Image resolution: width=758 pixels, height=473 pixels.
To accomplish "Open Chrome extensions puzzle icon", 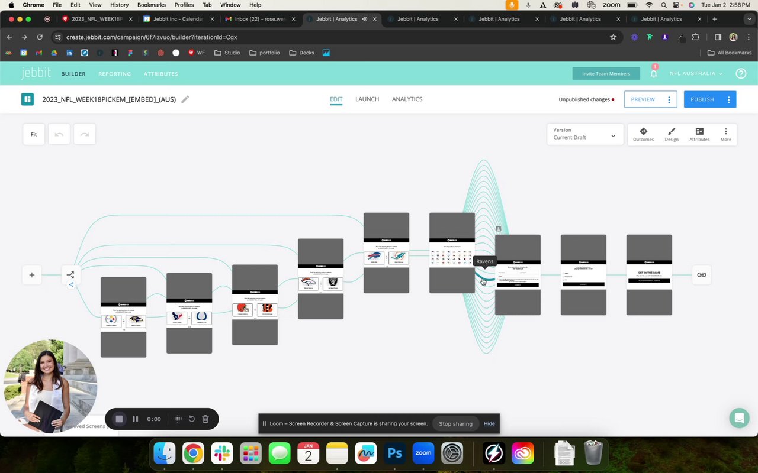I will [x=695, y=37].
